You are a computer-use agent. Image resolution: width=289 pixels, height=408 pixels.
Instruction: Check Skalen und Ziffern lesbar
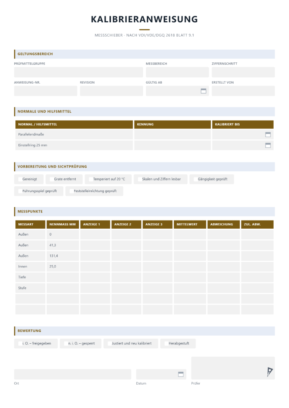pos(139,179)
